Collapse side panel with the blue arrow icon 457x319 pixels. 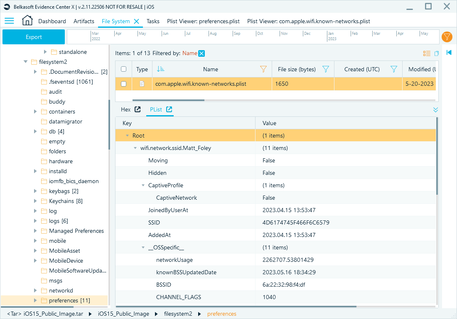pos(449,52)
